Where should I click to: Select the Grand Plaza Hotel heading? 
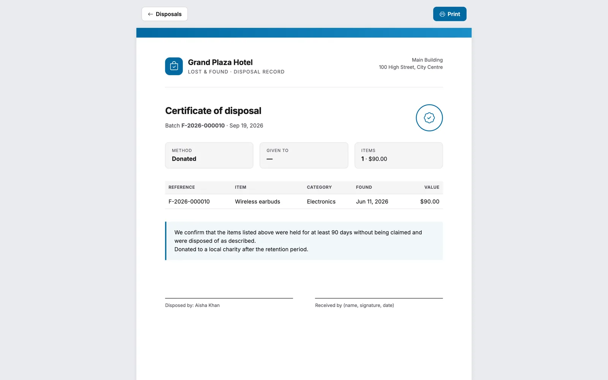point(220,62)
